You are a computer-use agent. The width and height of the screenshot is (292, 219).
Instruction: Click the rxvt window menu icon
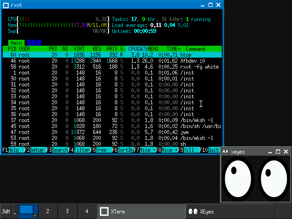click(6, 5)
